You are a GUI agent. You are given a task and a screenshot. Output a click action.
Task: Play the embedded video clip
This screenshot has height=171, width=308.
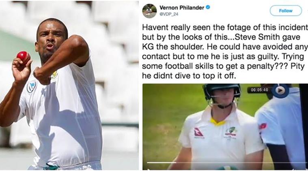[280, 90]
